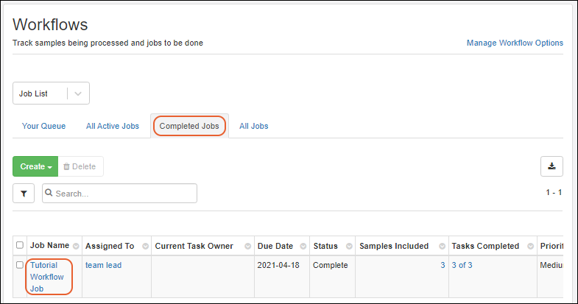Open Assigned To column menu arrow
Image resolution: width=578 pixels, height=304 pixels.
coord(145,246)
